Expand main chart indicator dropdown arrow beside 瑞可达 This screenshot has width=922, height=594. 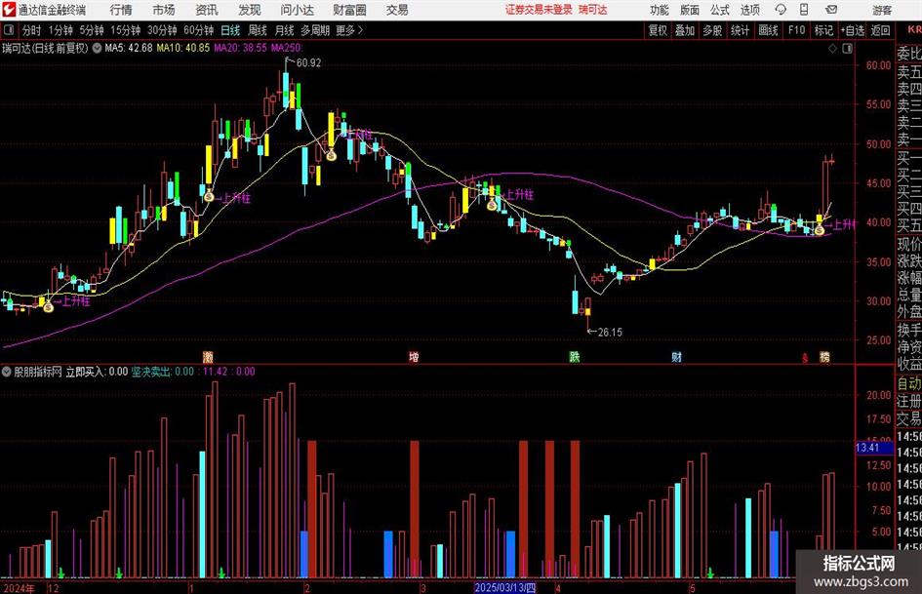[x=97, y=48]
